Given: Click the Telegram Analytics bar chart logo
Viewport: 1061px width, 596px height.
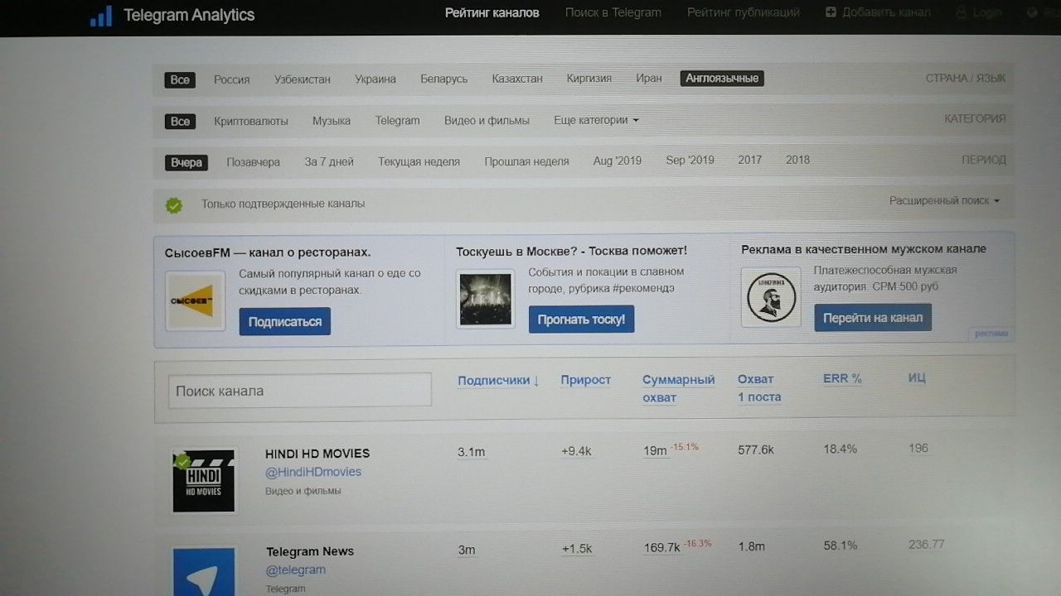Looking at the screenshot, I should coord(101,16).
